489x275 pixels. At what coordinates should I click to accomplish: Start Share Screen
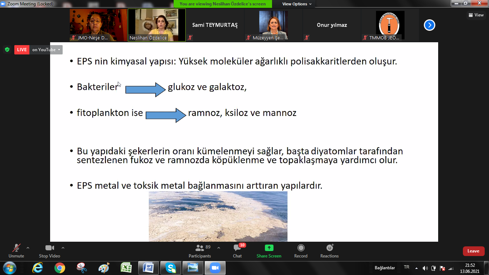[x=269, y=251]
